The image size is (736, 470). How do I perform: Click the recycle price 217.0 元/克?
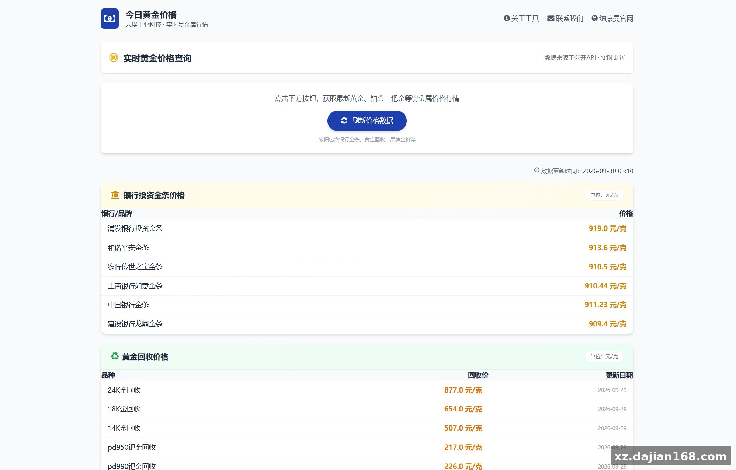463,448
